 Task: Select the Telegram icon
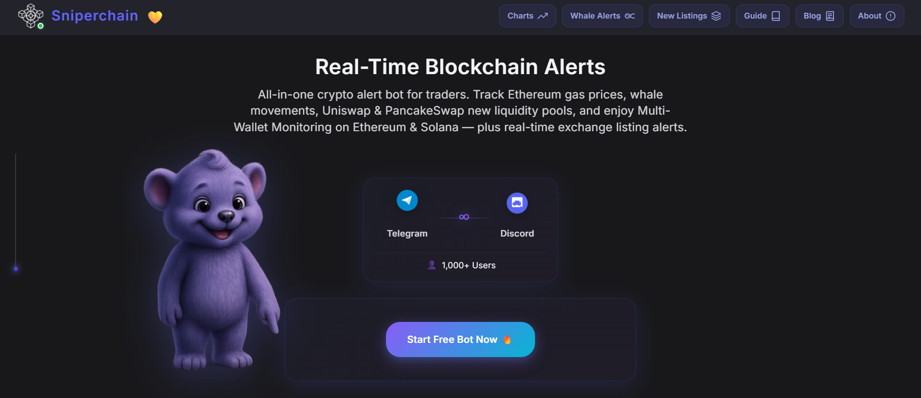[407, 200]
